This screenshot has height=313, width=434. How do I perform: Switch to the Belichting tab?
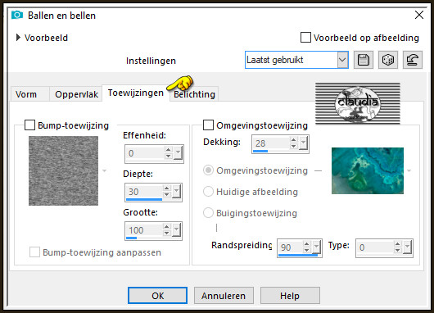[x=194, y=94]
